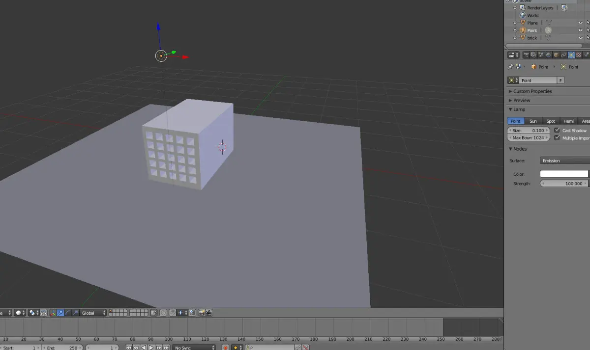Image resolution: width=590 pixels, height=350 pixels.
Task: Jump to the last frame of the timeline
Action: click(x=166, y=348)
